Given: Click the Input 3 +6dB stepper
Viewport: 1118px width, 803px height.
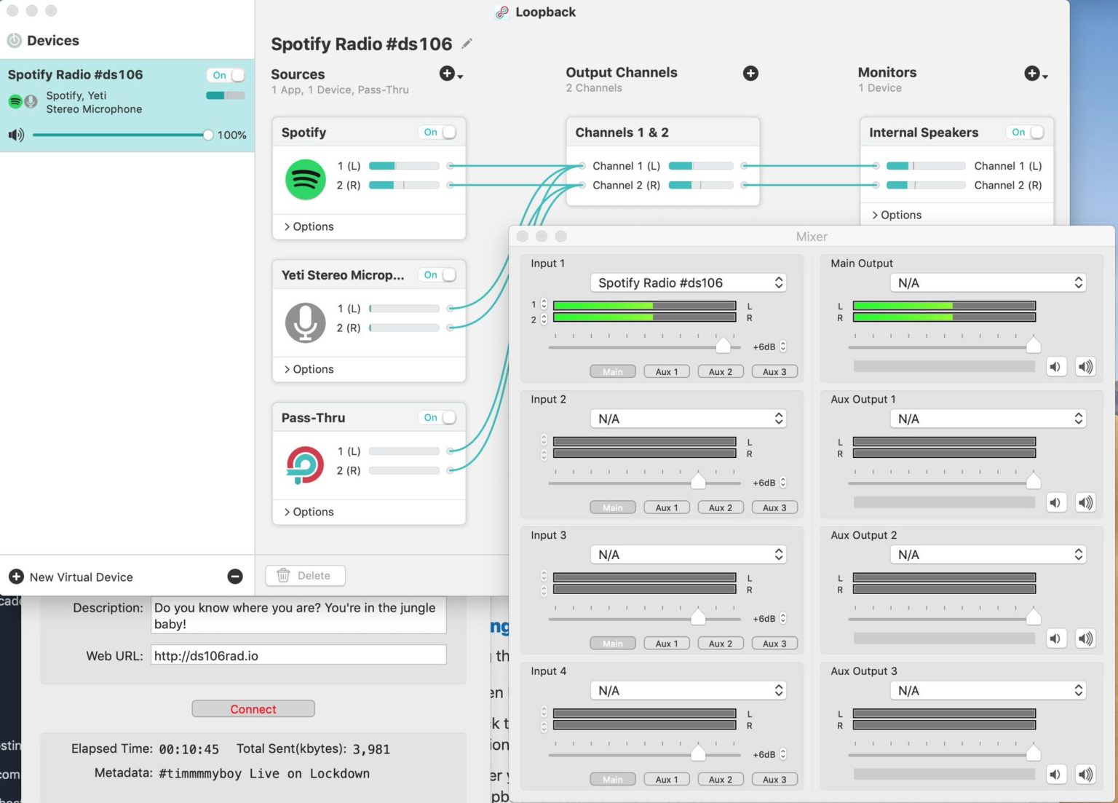Looking at the screenshot, I should (783, 618).
